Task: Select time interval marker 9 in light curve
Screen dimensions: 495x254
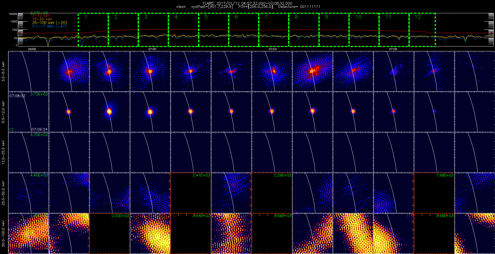Action: pyautogui.click(x=326, y=17)
